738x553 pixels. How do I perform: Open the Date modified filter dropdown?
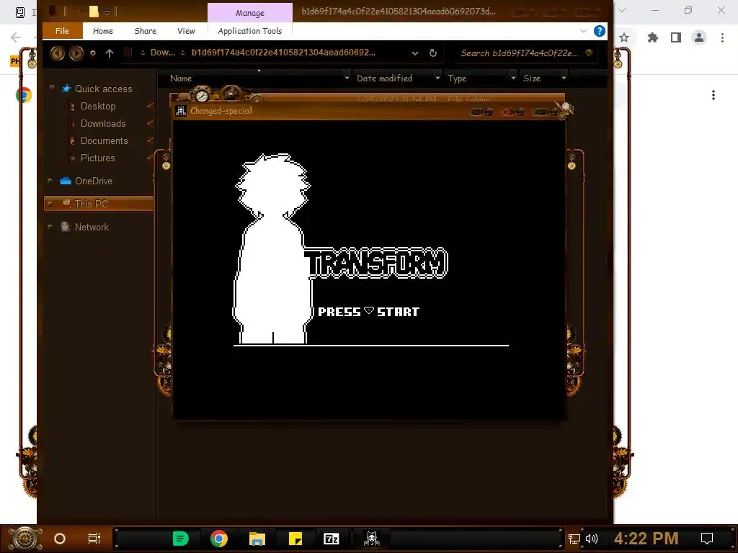(437, 78)
